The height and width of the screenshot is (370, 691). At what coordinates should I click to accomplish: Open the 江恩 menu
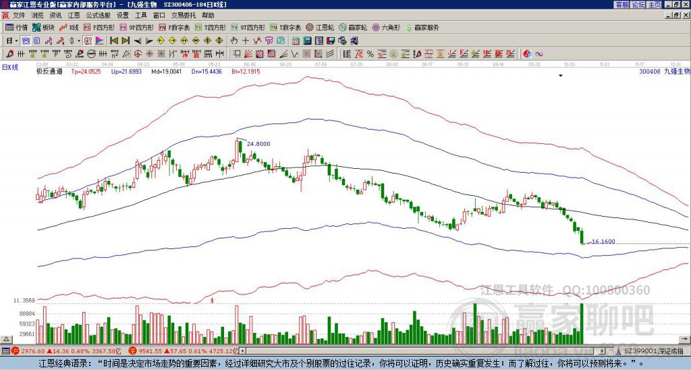(74, 16)
